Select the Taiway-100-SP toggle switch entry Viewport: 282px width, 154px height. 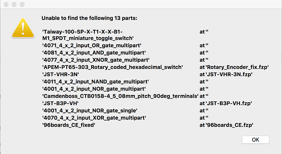[x=88, y=35]
